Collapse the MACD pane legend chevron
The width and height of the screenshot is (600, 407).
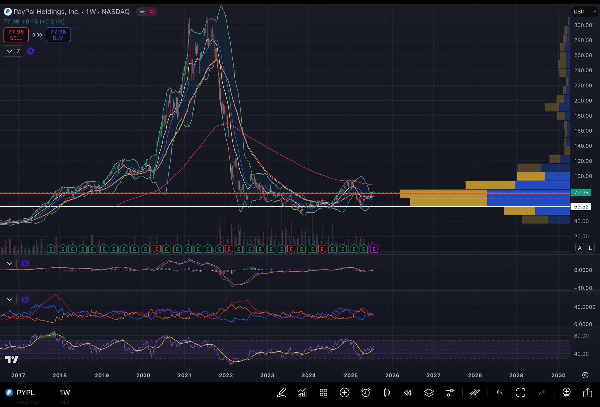(10, 264)
